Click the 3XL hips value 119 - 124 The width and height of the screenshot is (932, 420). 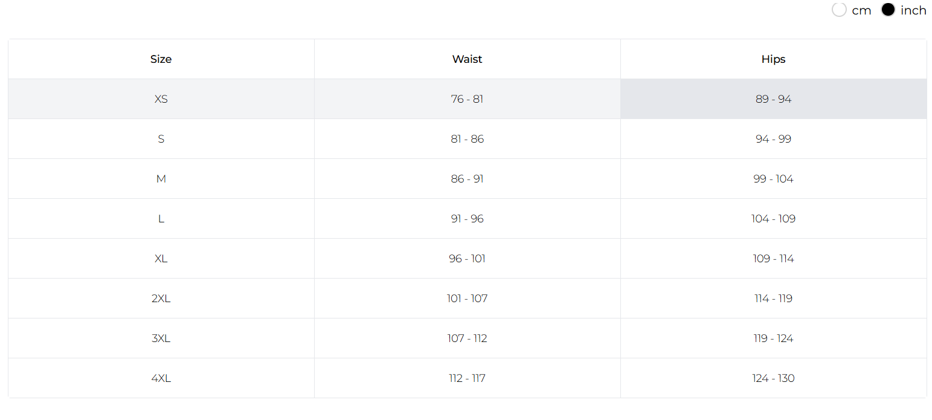[x=774, y=338]
